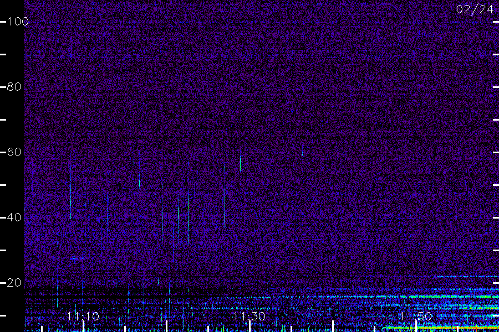Click the 02/24 date stamp

[x=475, y=9]
